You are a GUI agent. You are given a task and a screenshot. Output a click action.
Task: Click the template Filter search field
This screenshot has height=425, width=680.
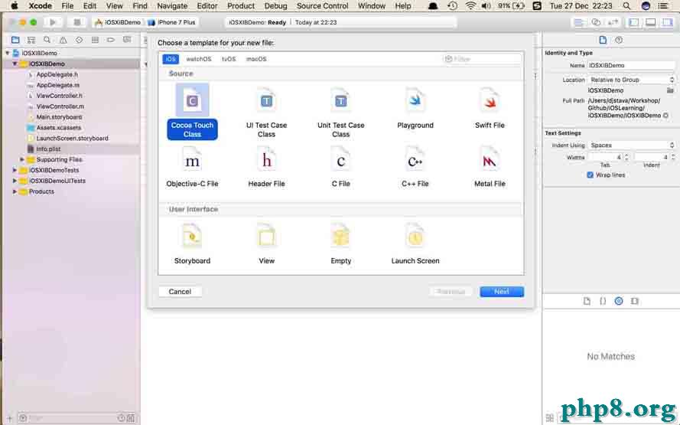click(x=483, y=59)
